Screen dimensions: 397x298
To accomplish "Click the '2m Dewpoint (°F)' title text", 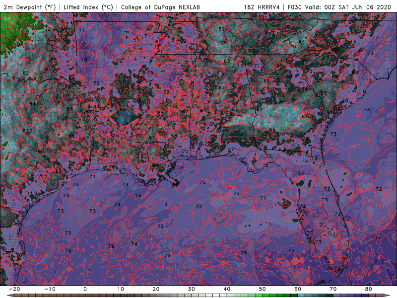I will [x=30, y=7].
